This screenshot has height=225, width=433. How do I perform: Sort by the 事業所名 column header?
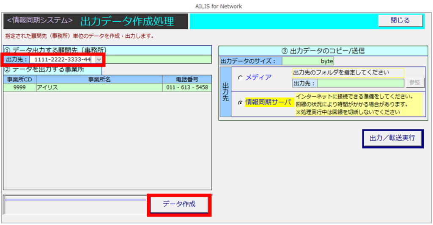(x=99, y=79)
